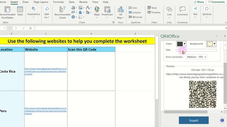
Task: Show QR4Office info button
Action: 222,120
